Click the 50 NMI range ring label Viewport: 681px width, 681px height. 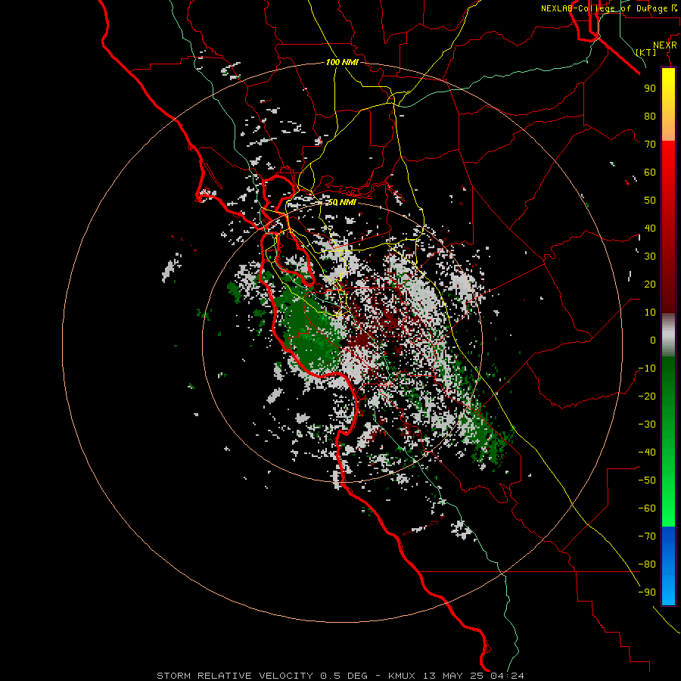[x=342, y=202]
